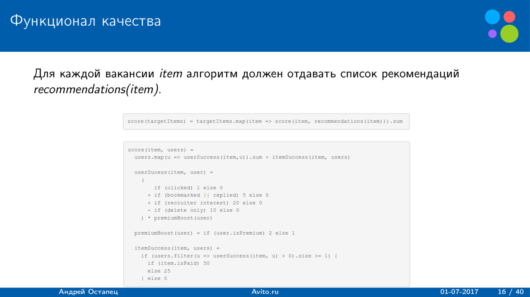This screenshot has width=530, height=297.
Task: Click the date "01-07-2017" in the footer
Action: 459,292
